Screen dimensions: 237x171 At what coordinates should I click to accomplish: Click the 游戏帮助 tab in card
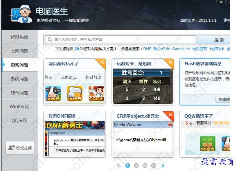click(93, 77)
